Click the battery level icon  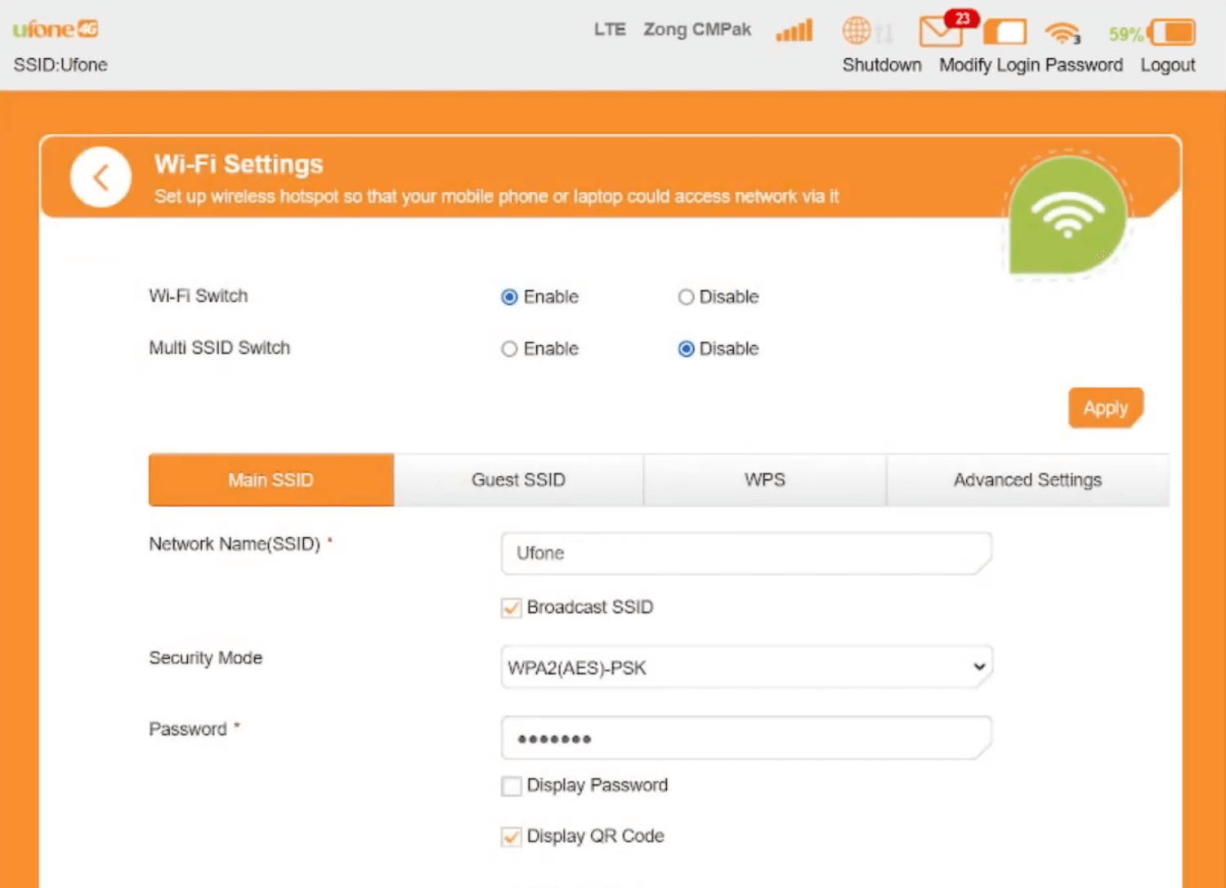click(1173, 33)
